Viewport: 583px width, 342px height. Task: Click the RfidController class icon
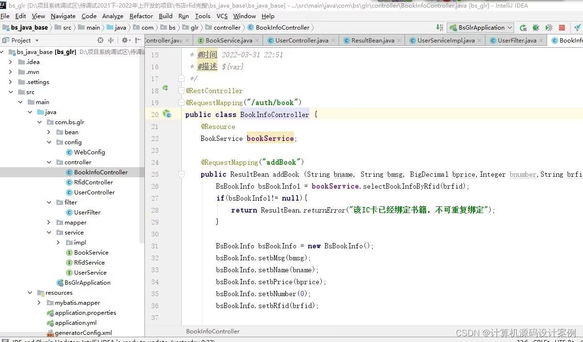[x=69, y=182]
